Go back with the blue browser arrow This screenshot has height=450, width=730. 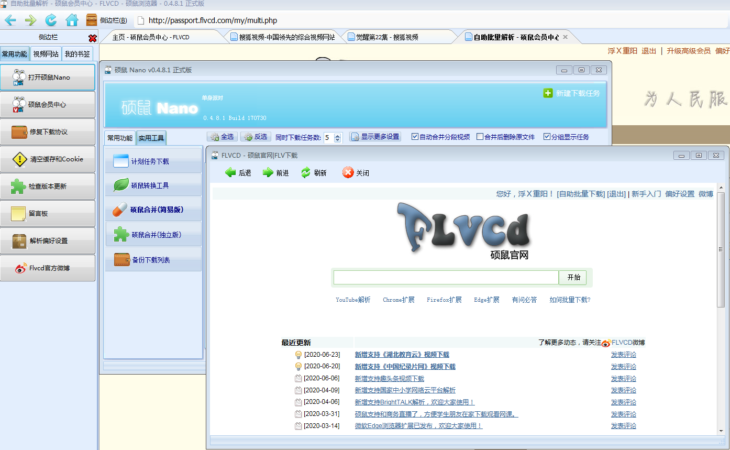point(10,20)
